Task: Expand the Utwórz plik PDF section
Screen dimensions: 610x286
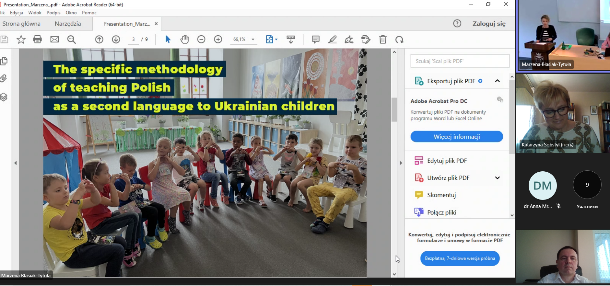Action: [x=497, y=178]
